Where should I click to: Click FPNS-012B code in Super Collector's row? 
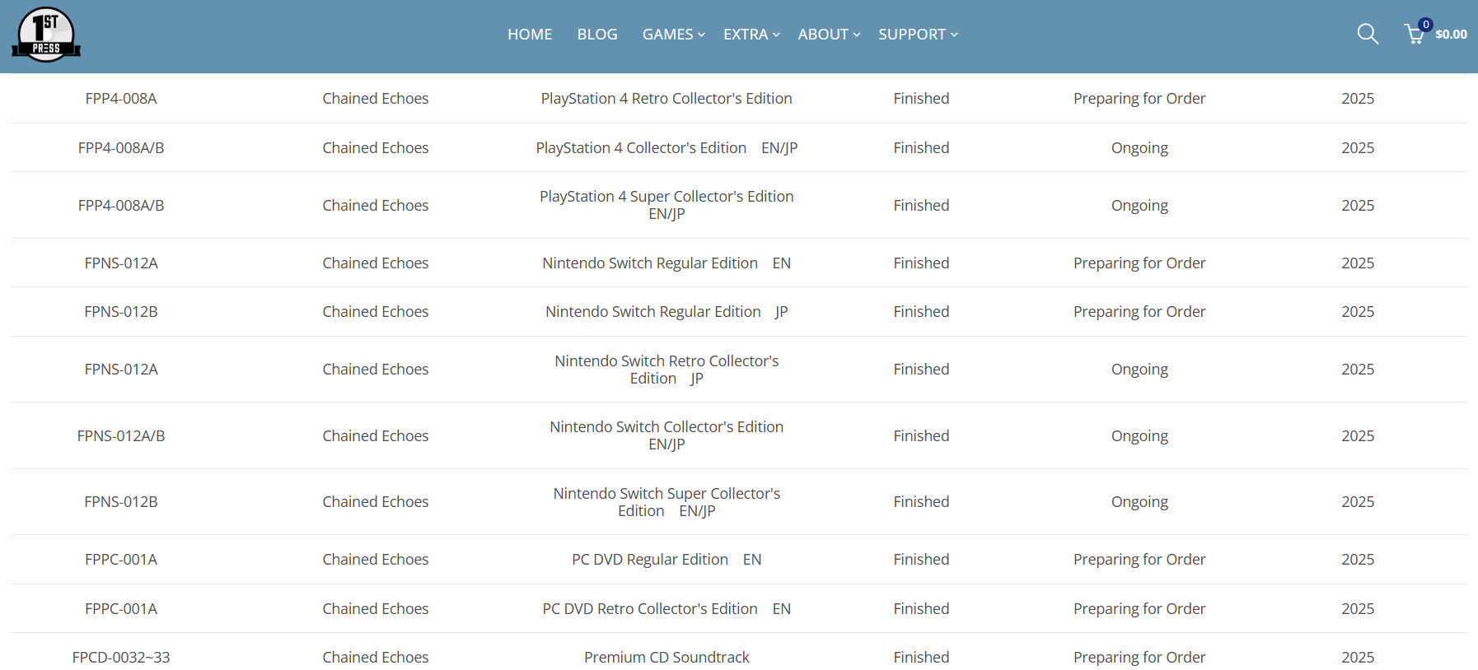[x=121, y=502]
